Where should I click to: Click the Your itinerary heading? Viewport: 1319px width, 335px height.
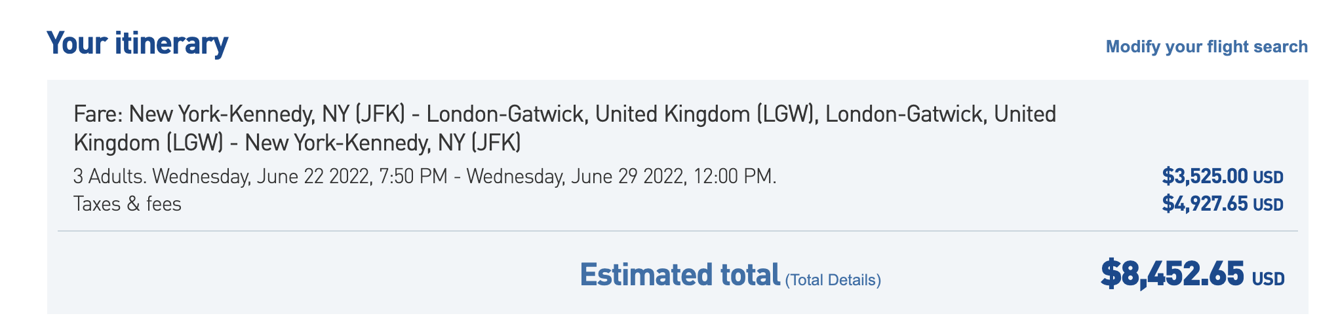pyautogui.click(x=138, y=43)
